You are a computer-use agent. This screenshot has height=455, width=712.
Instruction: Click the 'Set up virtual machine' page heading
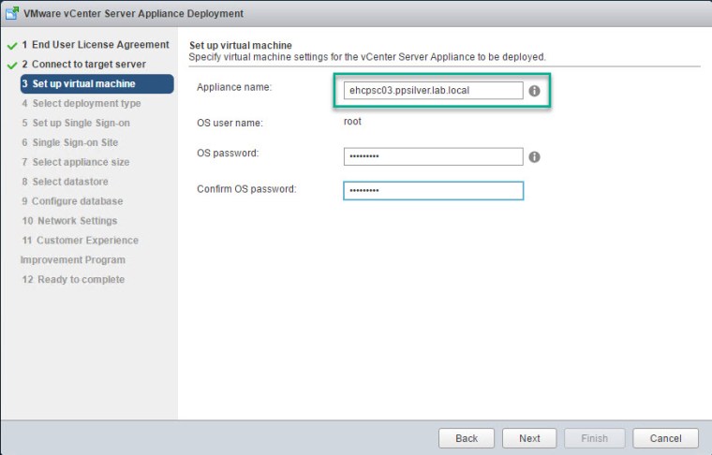(x=241, y=45)
